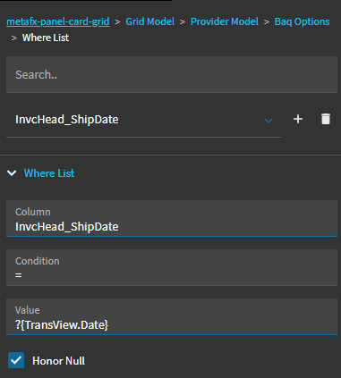Open the metafx-panel-card-grid breadcrumb link

pyautogui.click(x=58, y=21)
